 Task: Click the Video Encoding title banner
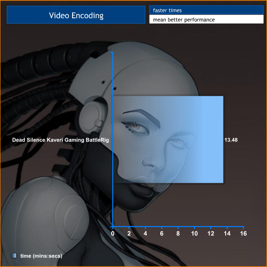(x=76, y=15)
